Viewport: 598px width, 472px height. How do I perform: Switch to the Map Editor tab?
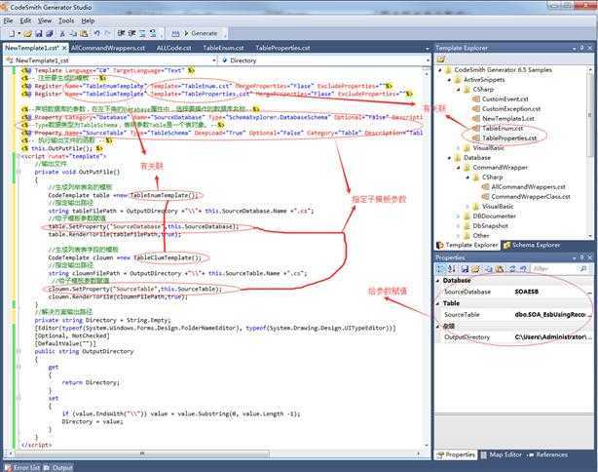click(x=502, y=454)
